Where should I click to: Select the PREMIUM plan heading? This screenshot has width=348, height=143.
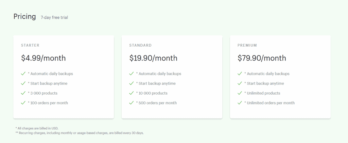coord(247,45)
